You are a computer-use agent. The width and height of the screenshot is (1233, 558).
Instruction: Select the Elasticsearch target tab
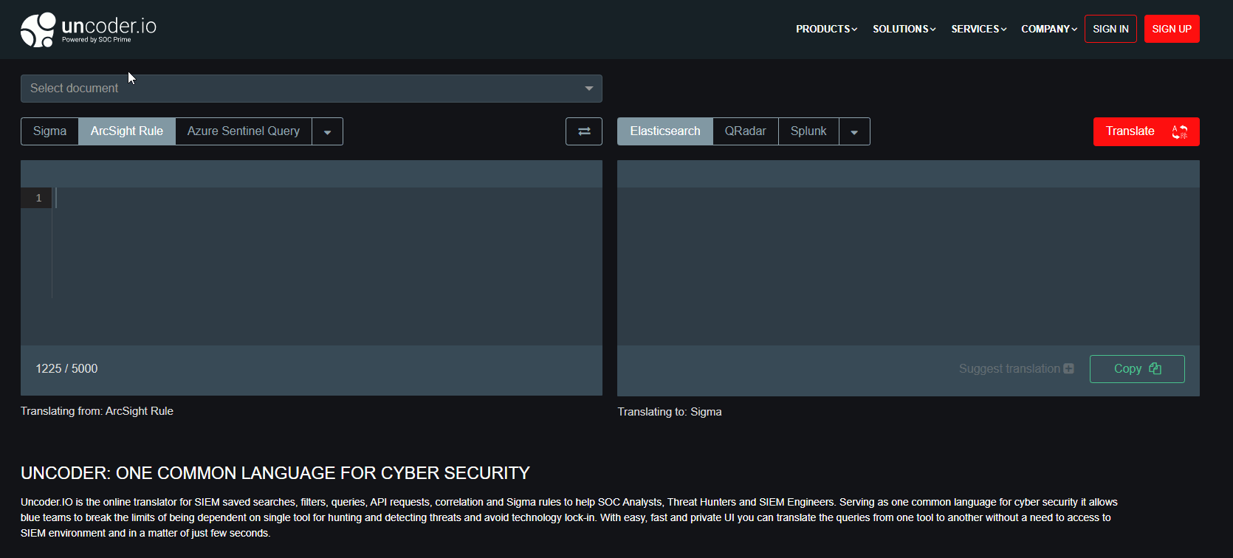(665, 131)
